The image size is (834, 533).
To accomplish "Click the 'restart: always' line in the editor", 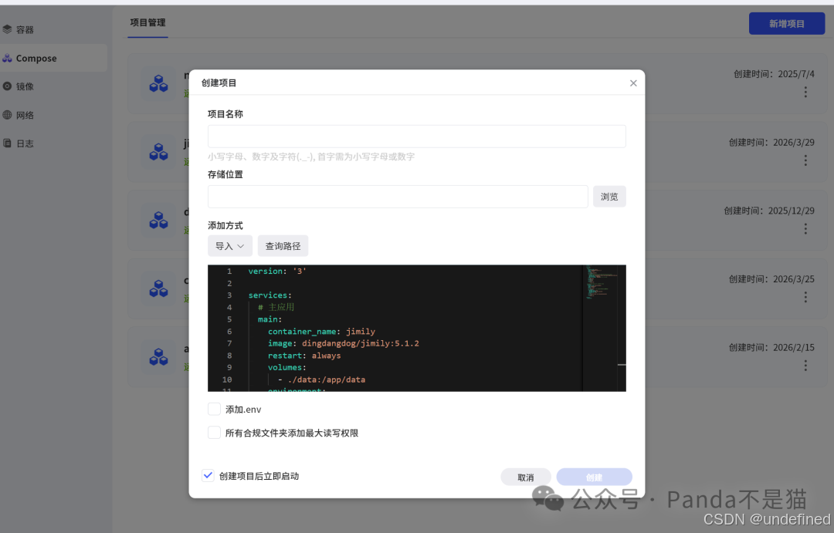I will [x=304, y=356].
